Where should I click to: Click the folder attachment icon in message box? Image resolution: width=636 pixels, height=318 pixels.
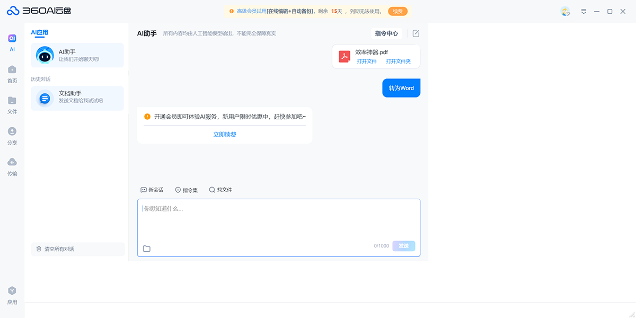point(147,248)
